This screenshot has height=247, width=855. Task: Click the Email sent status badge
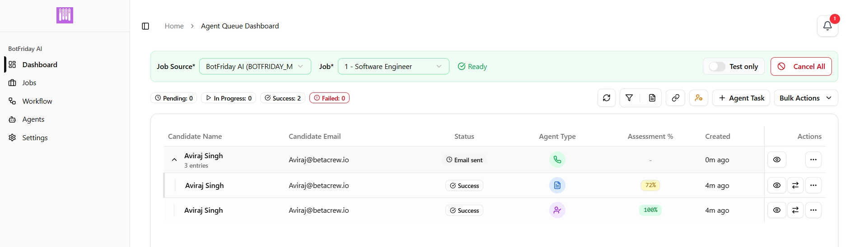(464, 160)
